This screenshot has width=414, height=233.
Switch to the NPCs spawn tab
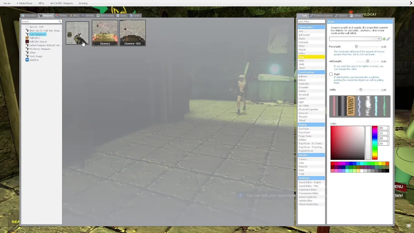point(74,16)
